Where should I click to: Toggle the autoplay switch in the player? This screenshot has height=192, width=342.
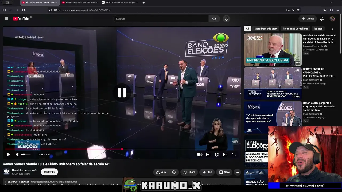click(x=200, y=154)
